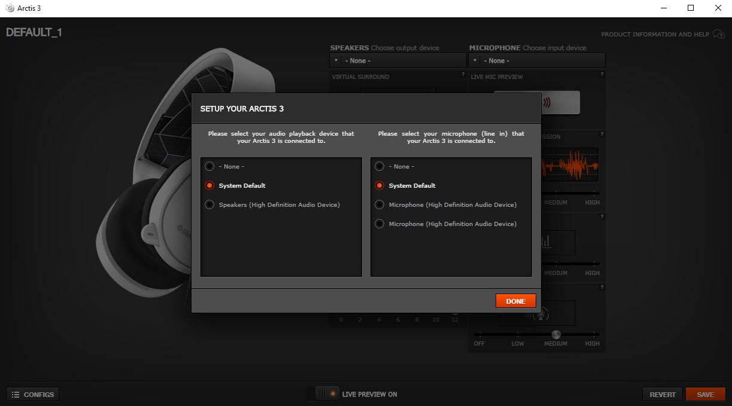Click the DEFAULT_1 config name

(x=34, y=32)
